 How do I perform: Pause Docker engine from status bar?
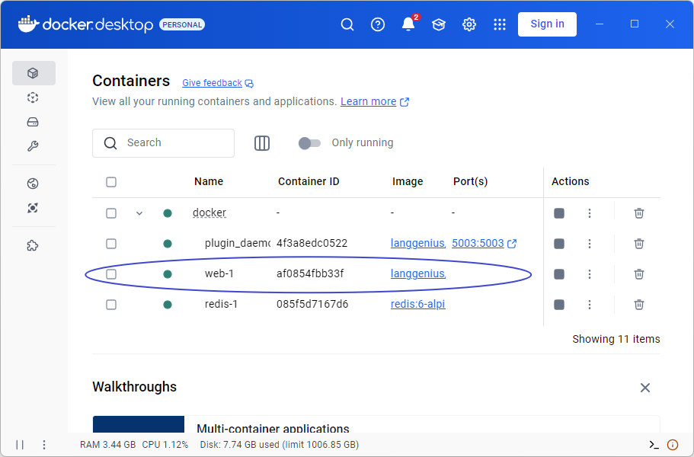tap(20, 445)
